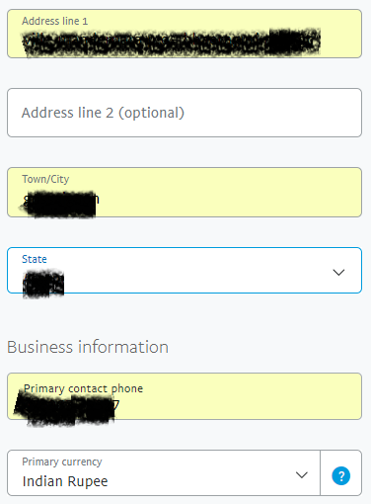Image resolution: width=371 pixels, height=504 pixels.
Task: Click the blue question mark help icon
Action: pyautogui.click(x=341, y=475)
